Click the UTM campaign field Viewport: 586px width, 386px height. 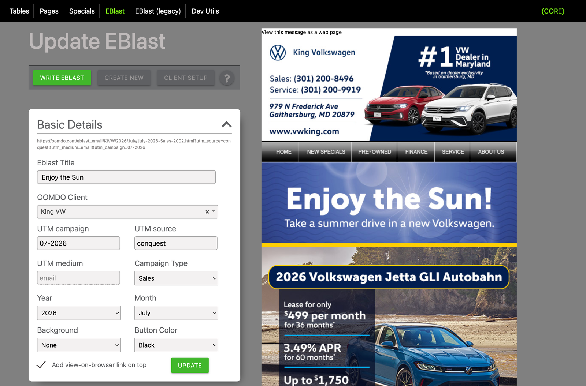[78, 243]
